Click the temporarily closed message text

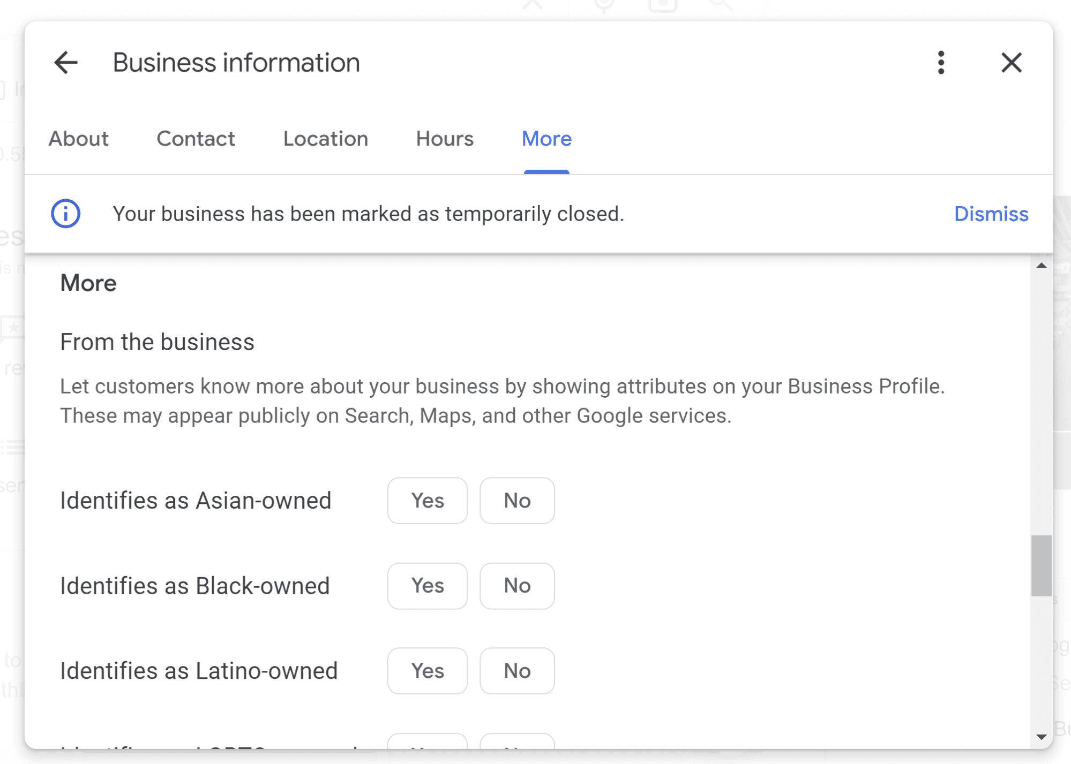click(x=368, y=214)
